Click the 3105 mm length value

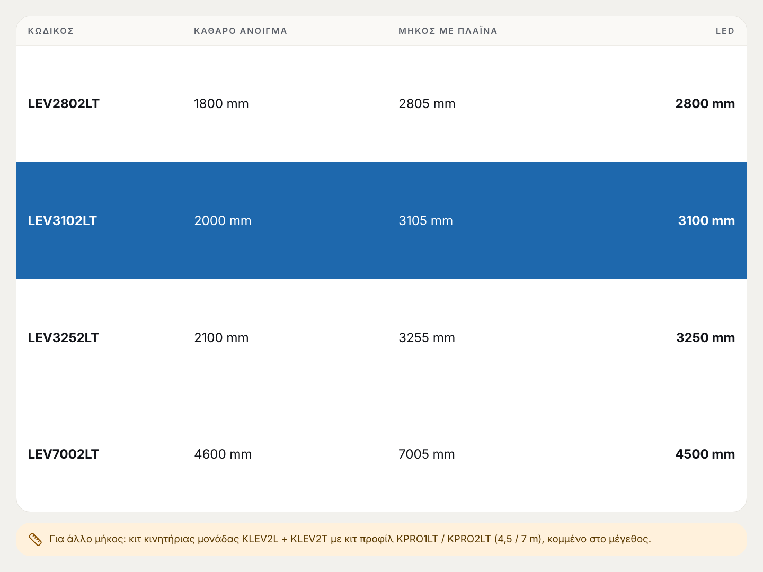click(426, 221)
